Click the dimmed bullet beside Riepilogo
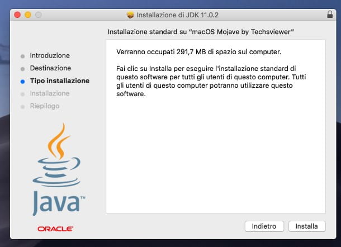 click(x=22, y=106)
